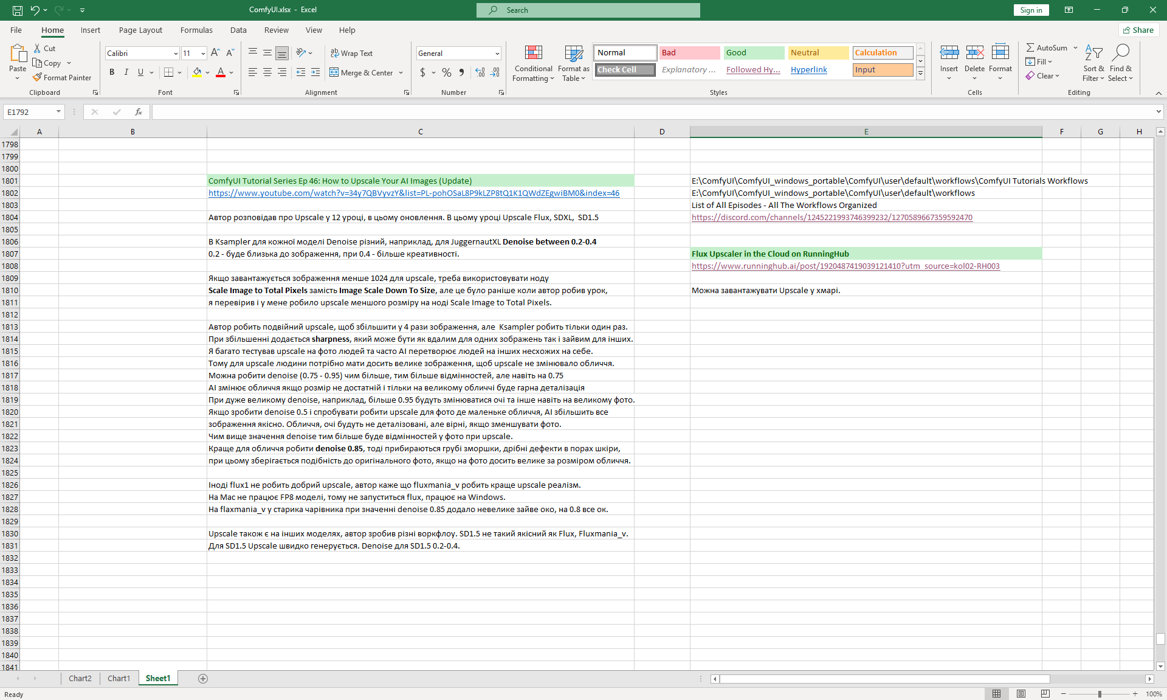This screenshot has height=700, width=1167.
Task: Open the YouTube tutorial hyperlink in cell
Action: (x=413, y=193)
